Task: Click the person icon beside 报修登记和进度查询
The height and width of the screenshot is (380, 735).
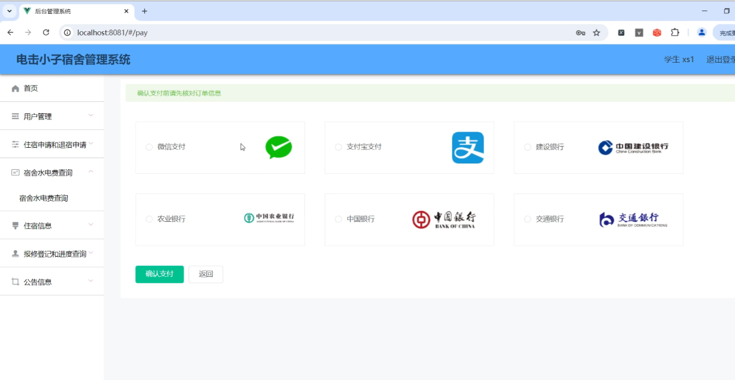Action: point(16,254)
